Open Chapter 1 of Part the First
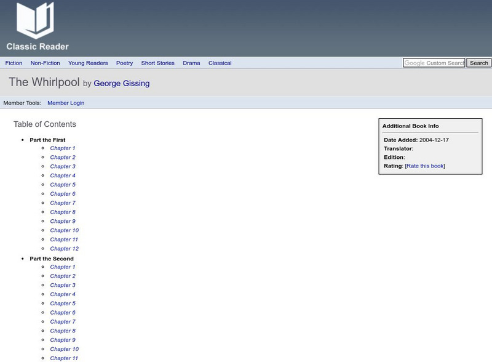 click(x=63, y=148)
